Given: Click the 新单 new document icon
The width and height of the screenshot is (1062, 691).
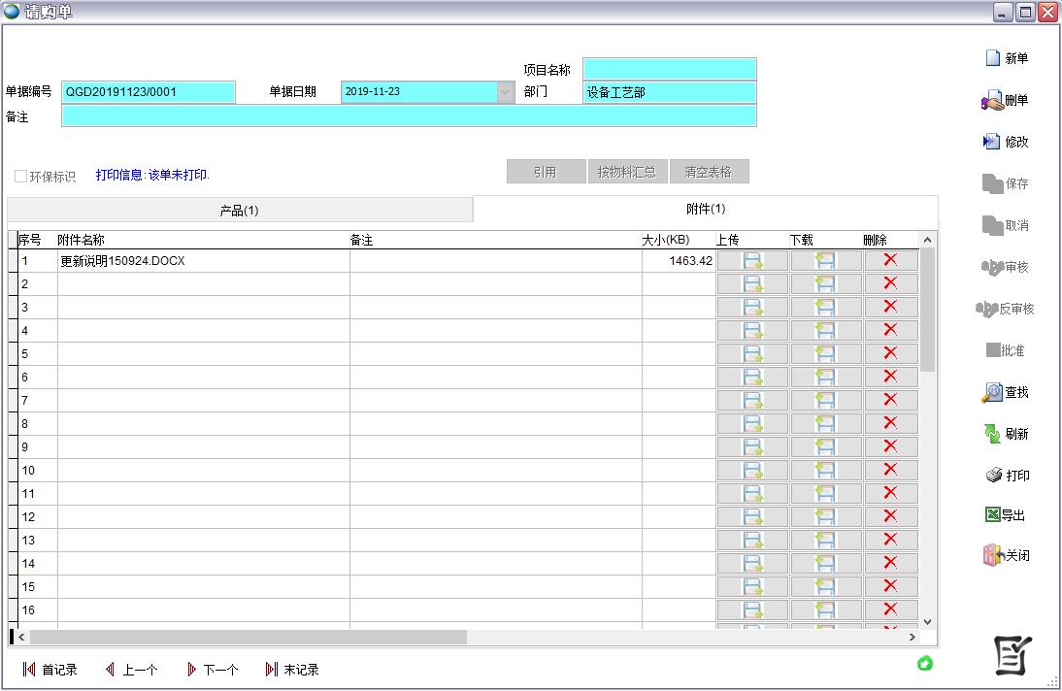Looking at the screenshot, I should 993,58.
